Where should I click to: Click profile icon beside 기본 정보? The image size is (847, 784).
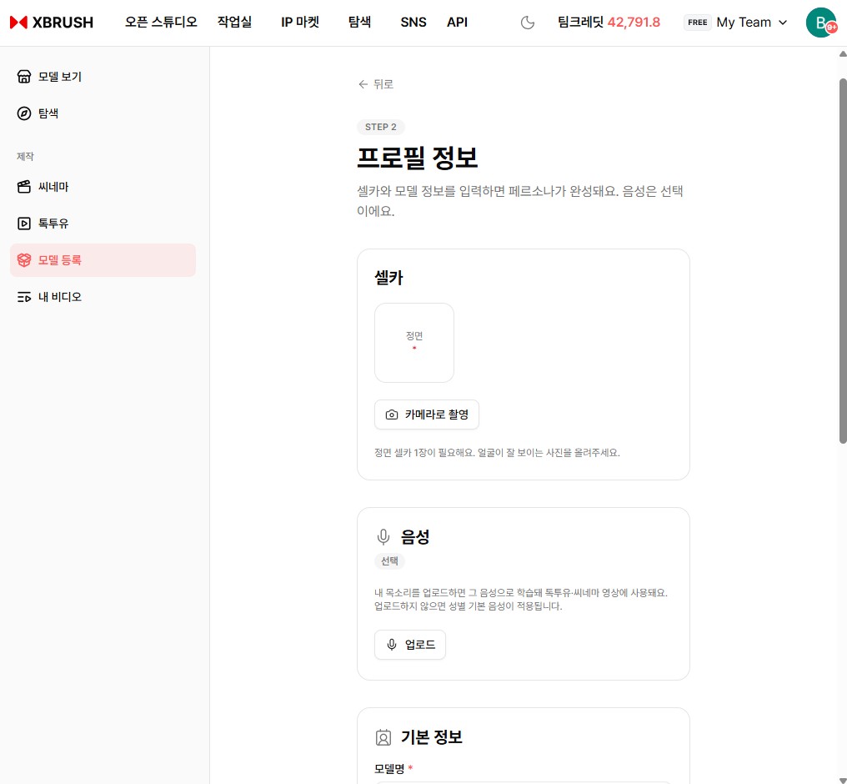(383, 737)
